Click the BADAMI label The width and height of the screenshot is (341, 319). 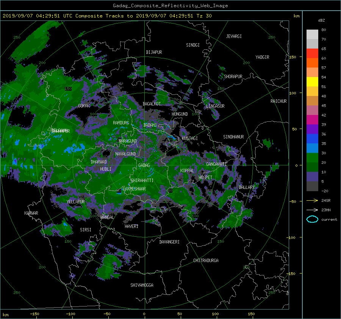[x=150, y=125]
